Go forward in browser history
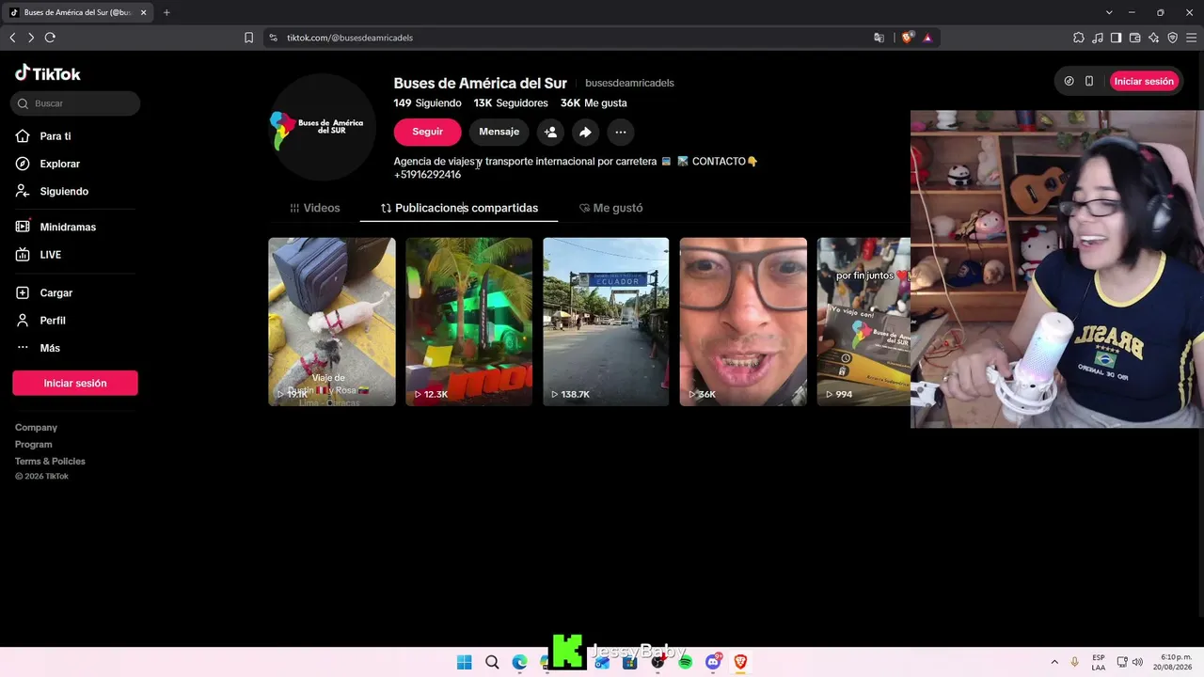The image size is (1204, 677). [31, 38]
